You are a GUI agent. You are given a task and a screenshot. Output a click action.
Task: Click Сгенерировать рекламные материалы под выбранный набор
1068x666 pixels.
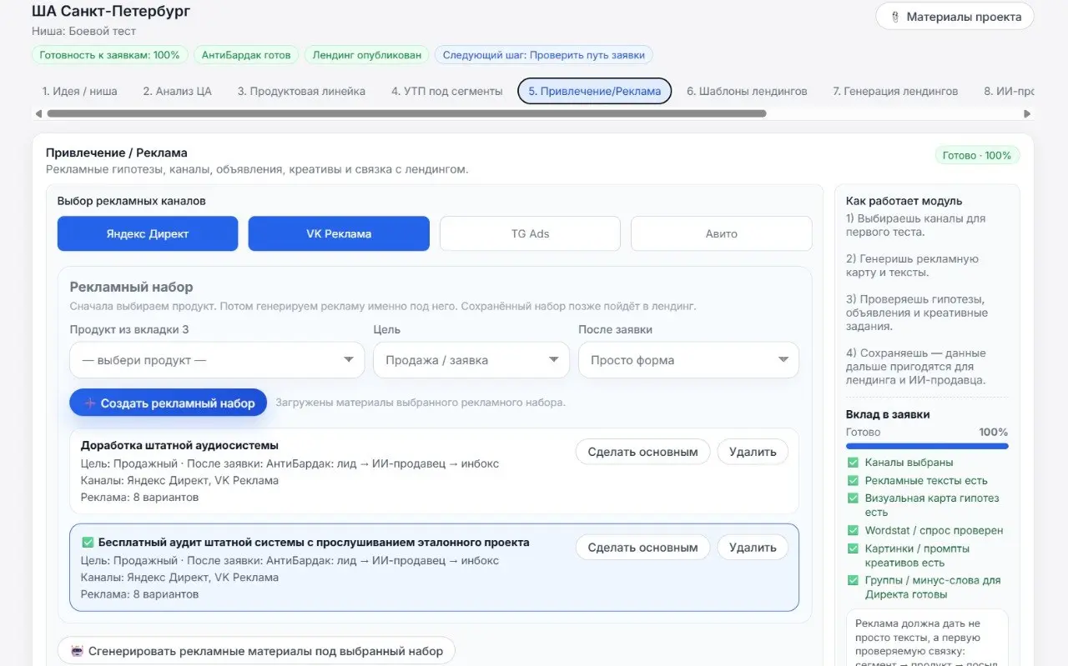(256, 651)
